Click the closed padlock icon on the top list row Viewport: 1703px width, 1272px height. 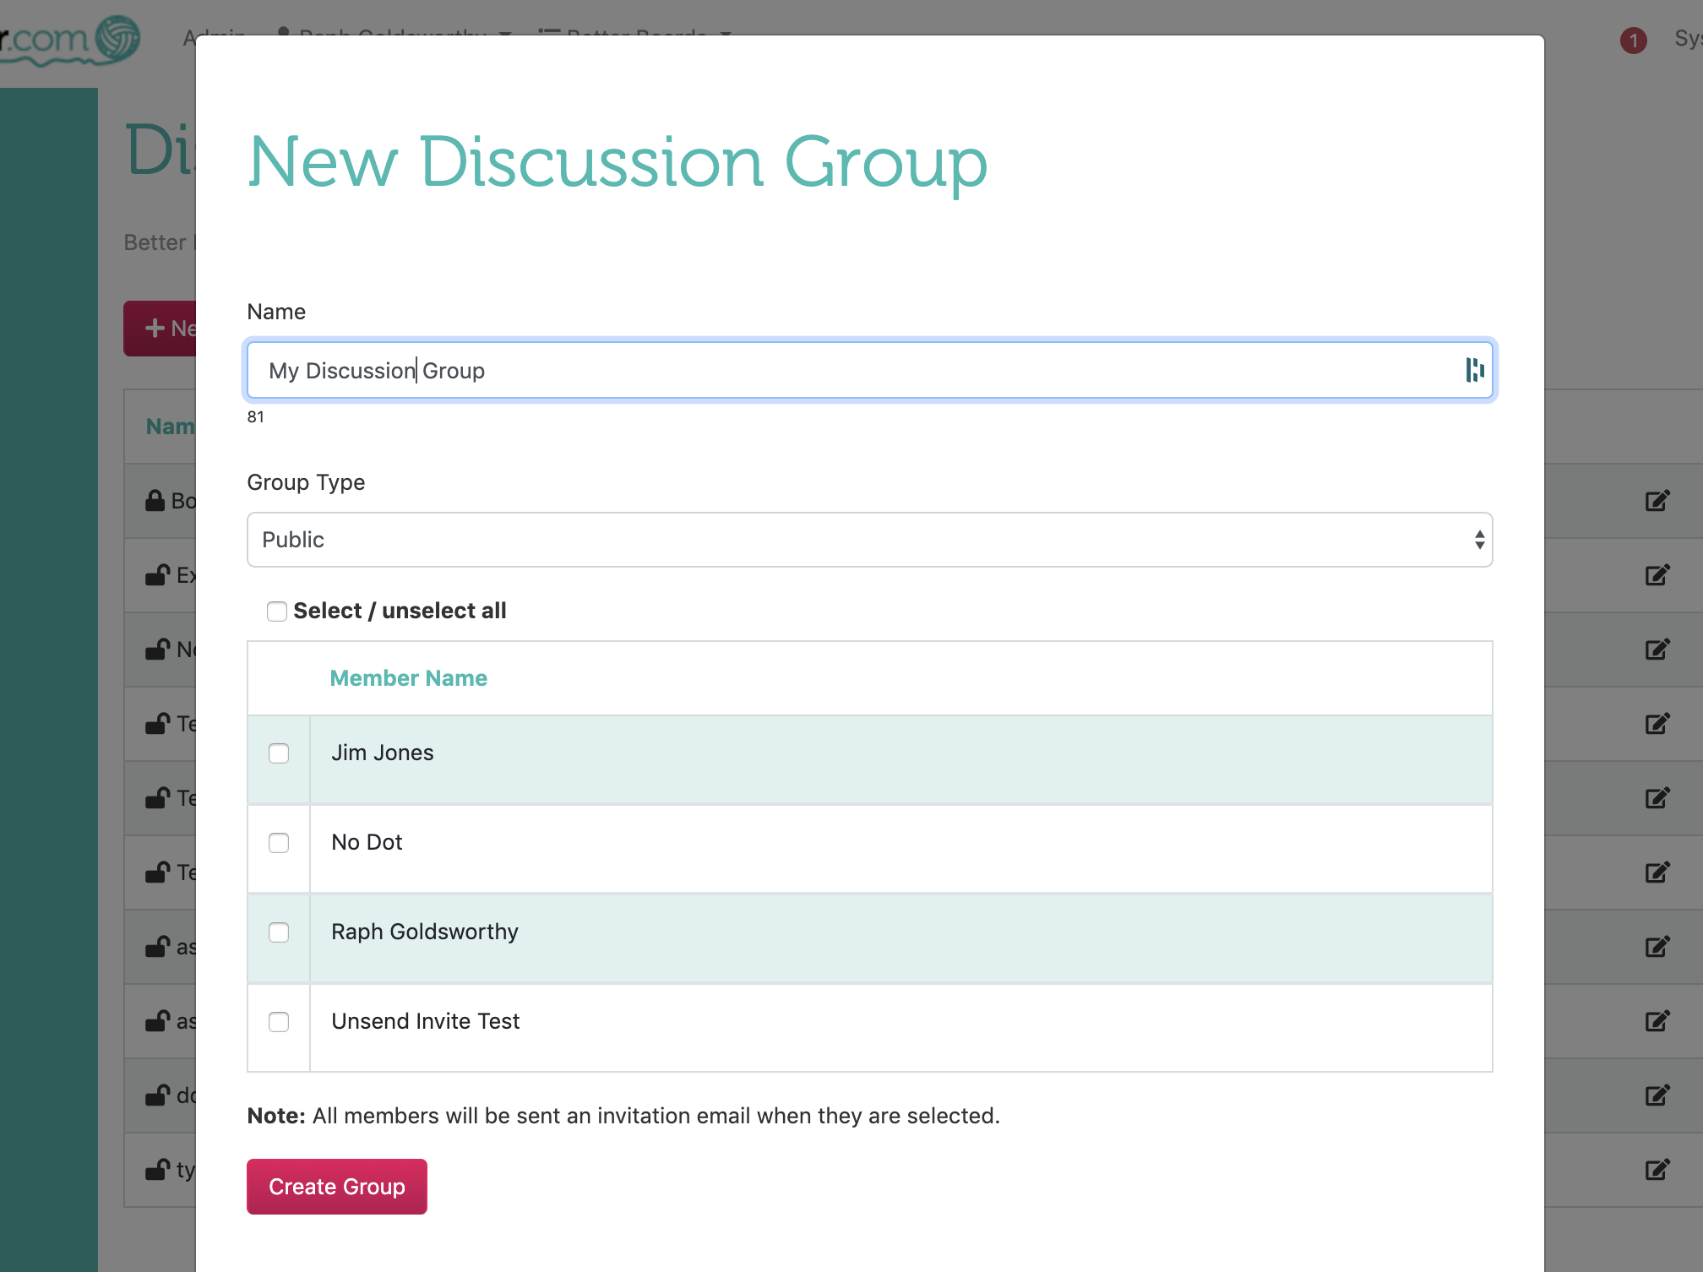tap(156, 500)
